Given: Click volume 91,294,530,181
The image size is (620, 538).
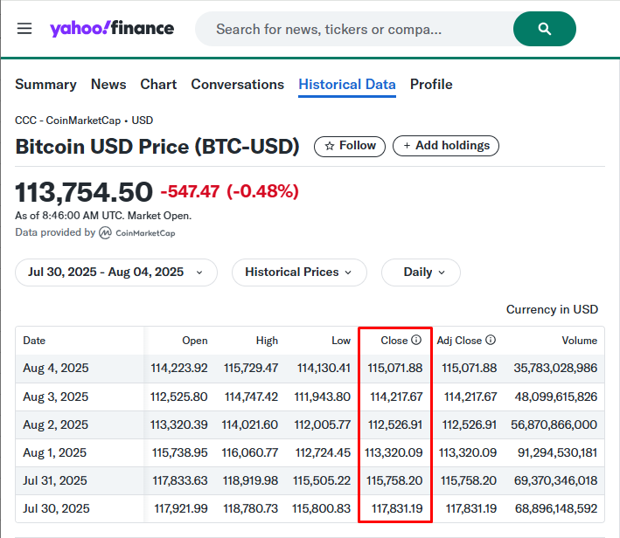Looking at the screenshot, I should pos(557,452).
